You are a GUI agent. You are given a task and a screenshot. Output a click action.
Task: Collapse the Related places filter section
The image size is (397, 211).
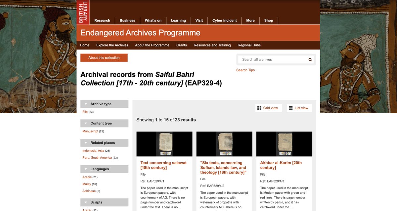(x=104, y=143)
